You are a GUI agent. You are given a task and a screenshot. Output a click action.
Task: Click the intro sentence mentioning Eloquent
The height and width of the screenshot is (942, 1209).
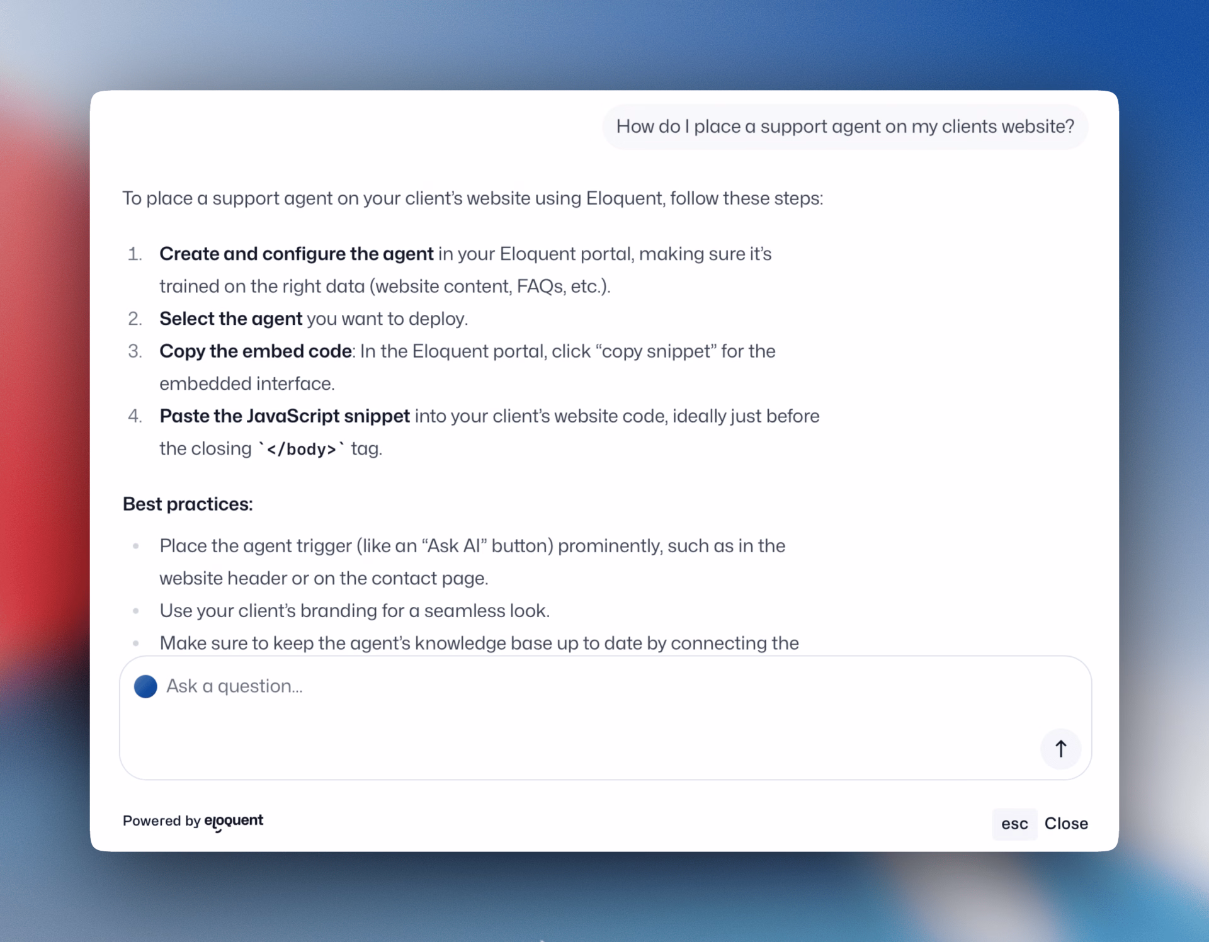click(x=472, y=198)
